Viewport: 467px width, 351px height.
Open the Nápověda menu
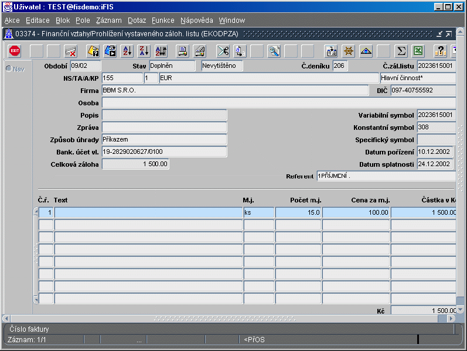point(196,20)
